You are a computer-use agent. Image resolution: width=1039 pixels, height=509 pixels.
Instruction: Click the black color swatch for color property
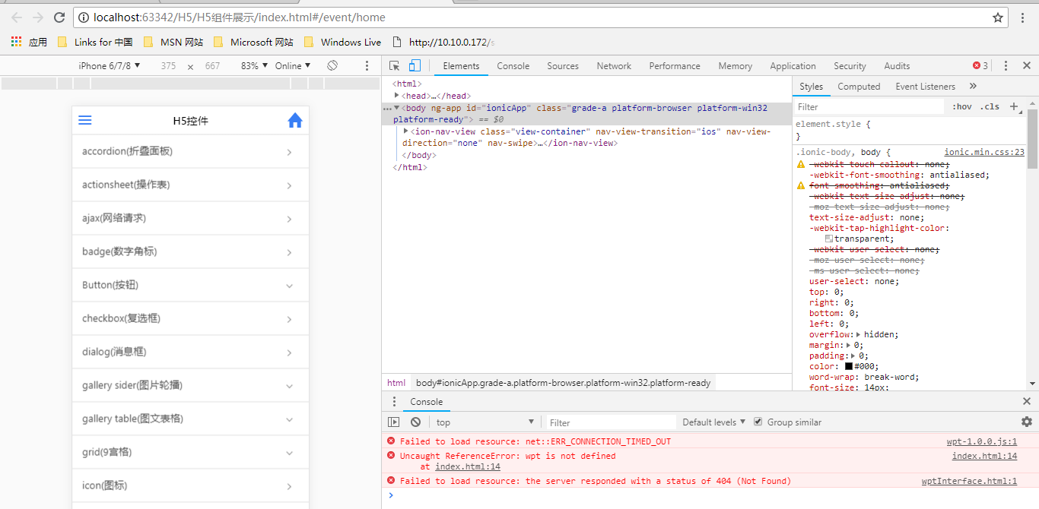pos(849,366)
